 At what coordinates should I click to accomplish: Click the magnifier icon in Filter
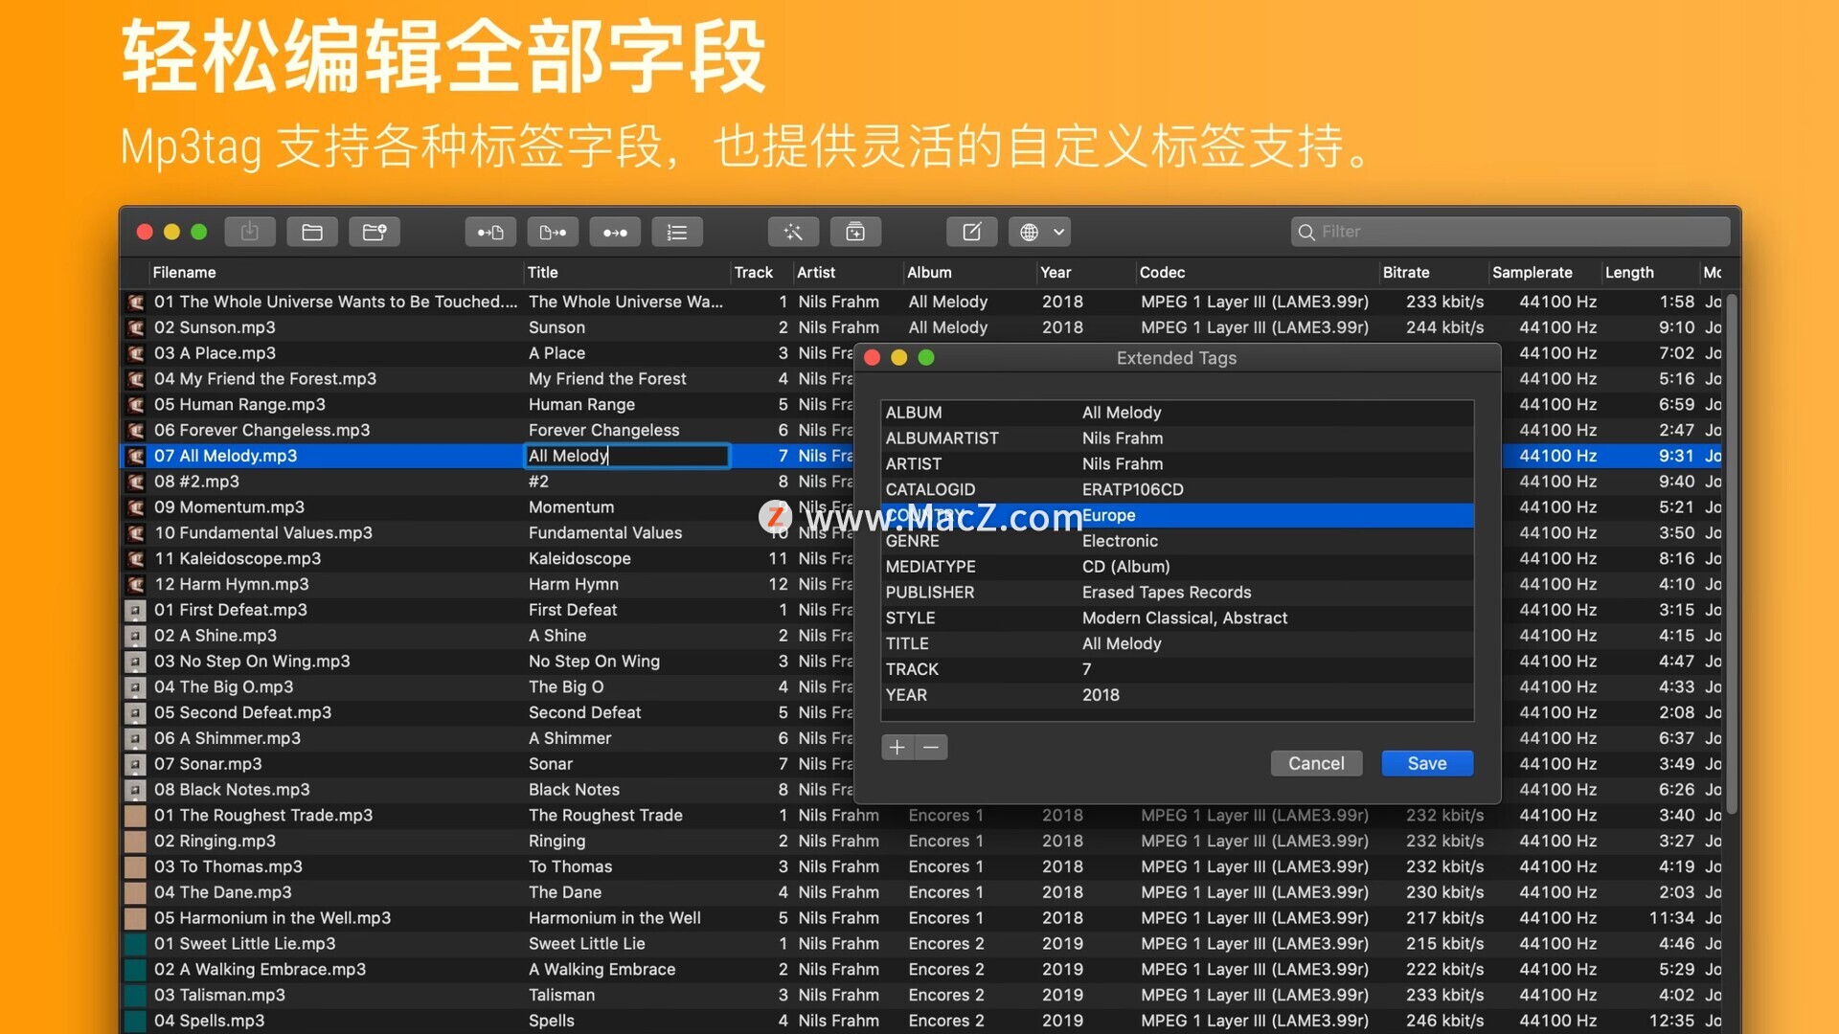point(1305,232)
